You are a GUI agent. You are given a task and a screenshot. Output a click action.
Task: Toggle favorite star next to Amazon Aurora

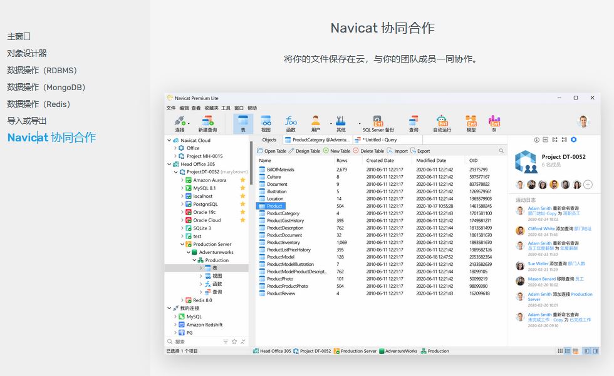point(243,180)
